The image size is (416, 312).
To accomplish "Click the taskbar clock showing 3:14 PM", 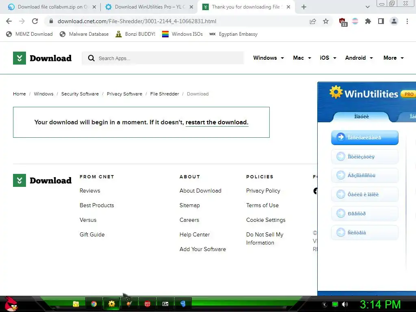I will click(x=380, y=305).
